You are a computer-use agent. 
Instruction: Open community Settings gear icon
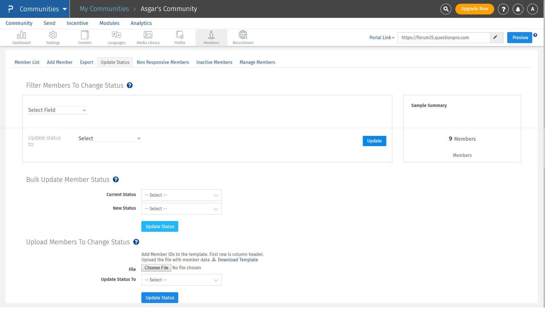53,37
